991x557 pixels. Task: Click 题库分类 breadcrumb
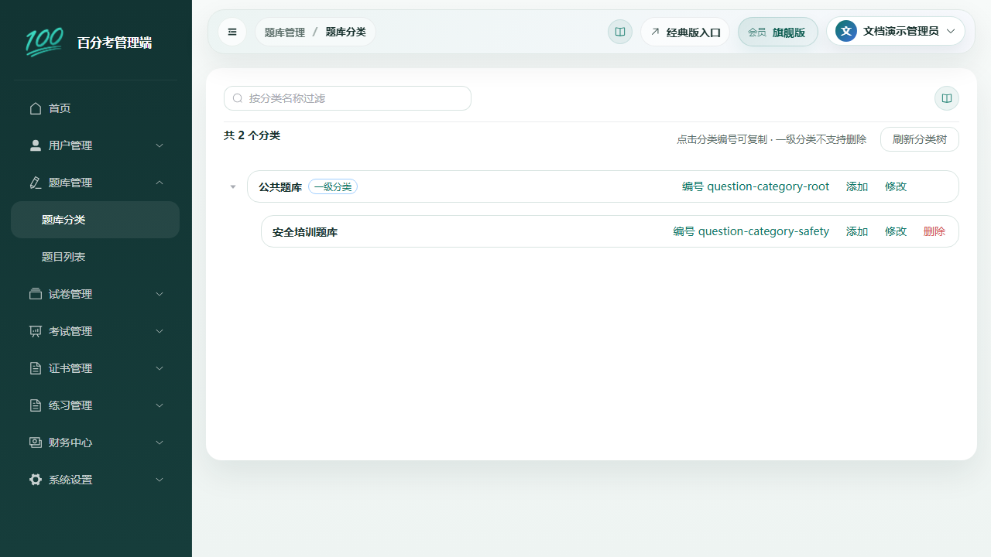[345, 32]
